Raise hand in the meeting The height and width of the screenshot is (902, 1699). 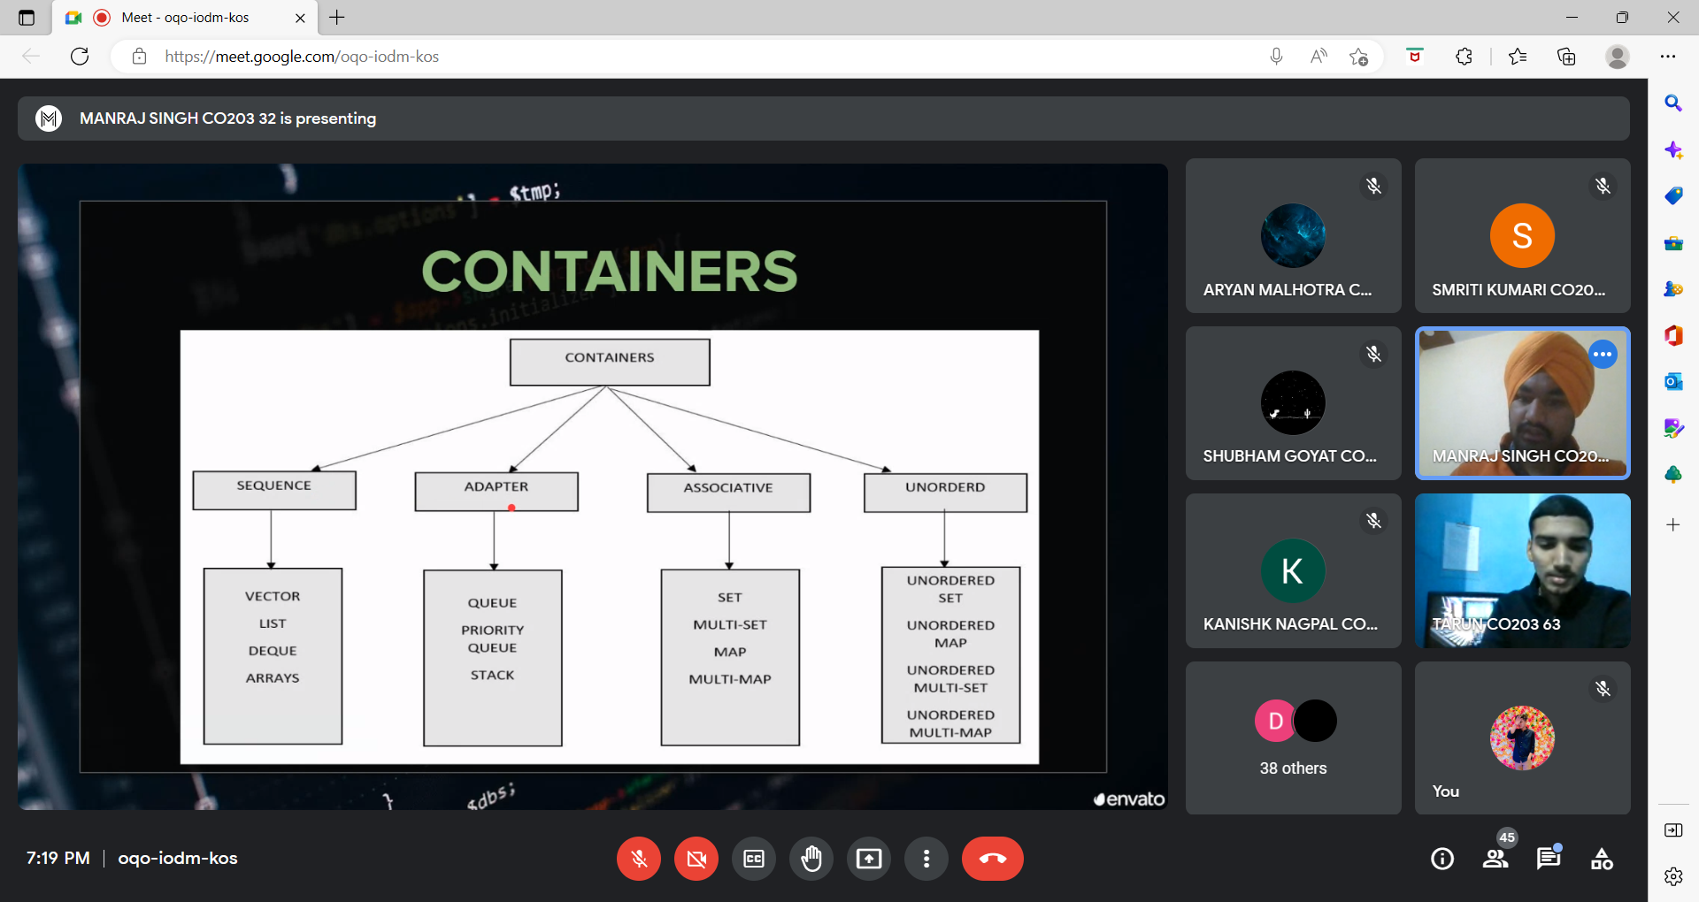coord(811,859)
